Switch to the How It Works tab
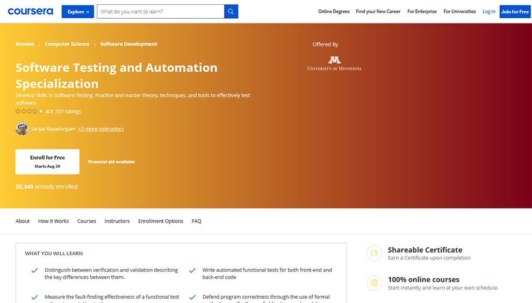 [x=53, y=221]
